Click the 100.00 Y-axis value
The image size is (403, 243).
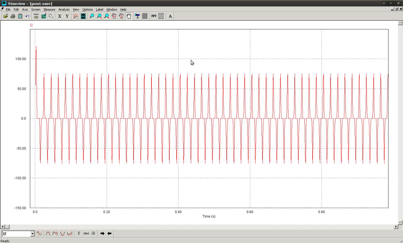pos(21,59)
